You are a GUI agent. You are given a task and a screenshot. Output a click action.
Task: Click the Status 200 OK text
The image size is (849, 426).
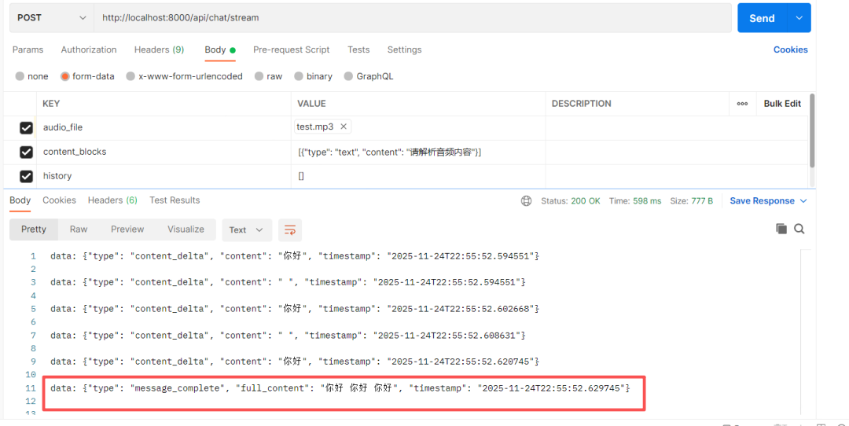point(570,201)
